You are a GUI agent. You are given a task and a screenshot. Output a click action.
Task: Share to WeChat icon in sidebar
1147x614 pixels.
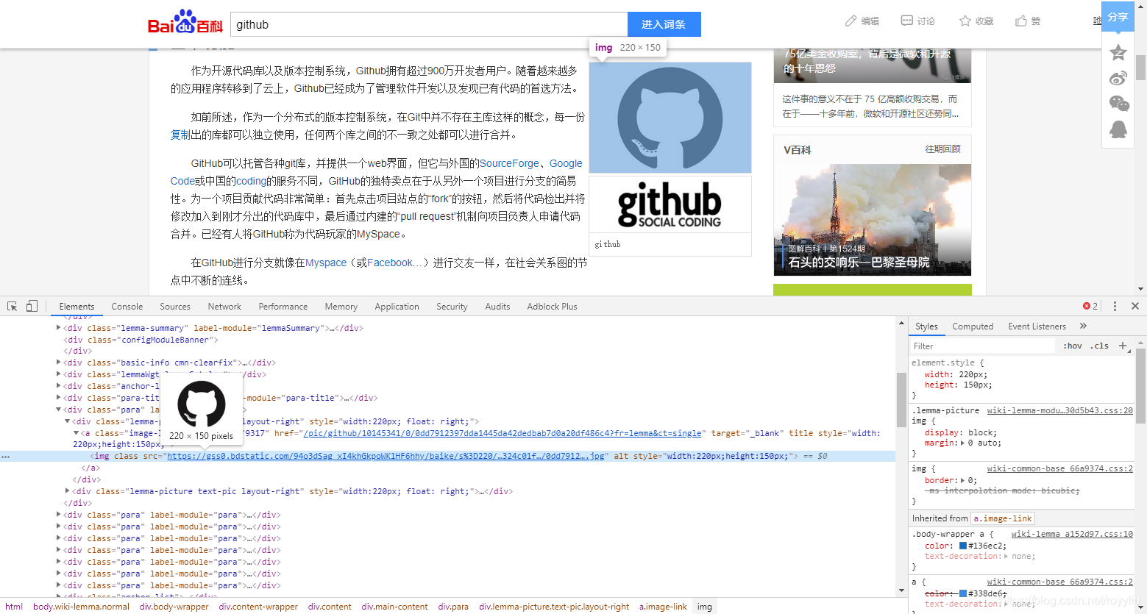[1118, 104]
